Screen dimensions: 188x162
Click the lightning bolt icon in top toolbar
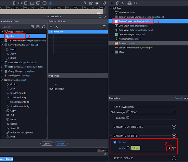(x=85, y=3)
